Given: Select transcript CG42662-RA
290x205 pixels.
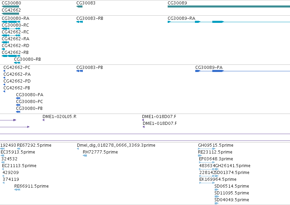Looking at the screenshot, I should click(16, 39).
